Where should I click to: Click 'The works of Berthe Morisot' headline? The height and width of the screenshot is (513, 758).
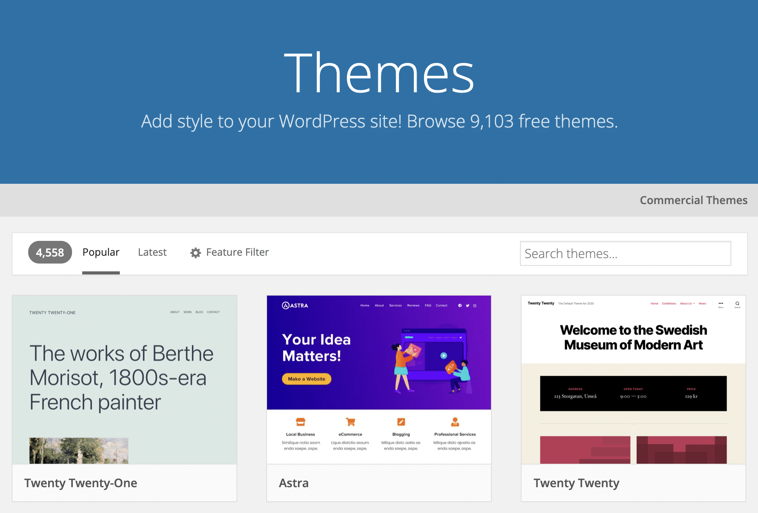click(x=122, y=378)
